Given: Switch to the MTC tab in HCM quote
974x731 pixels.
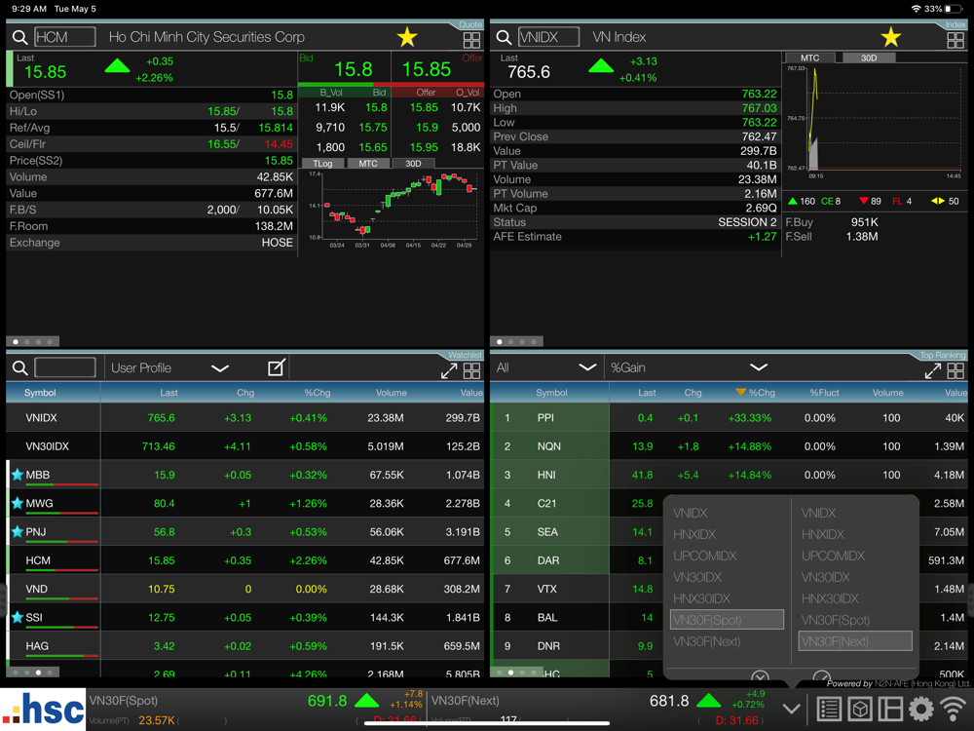Looking at the screenshot, I should click(x=368, y=164).
